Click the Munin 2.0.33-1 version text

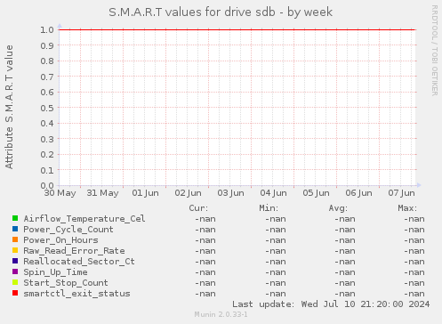[221, 314]
